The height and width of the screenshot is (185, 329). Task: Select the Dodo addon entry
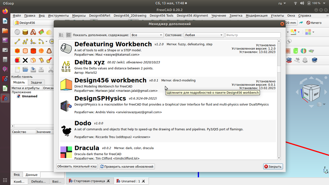point(168,130)
